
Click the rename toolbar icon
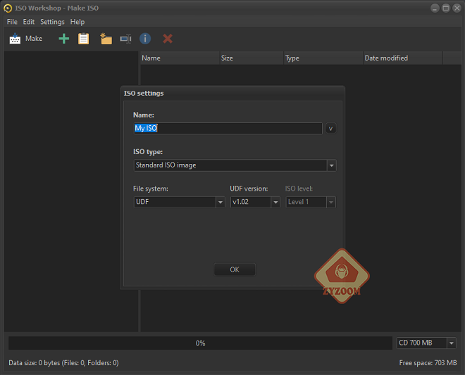tap(125, 39)
